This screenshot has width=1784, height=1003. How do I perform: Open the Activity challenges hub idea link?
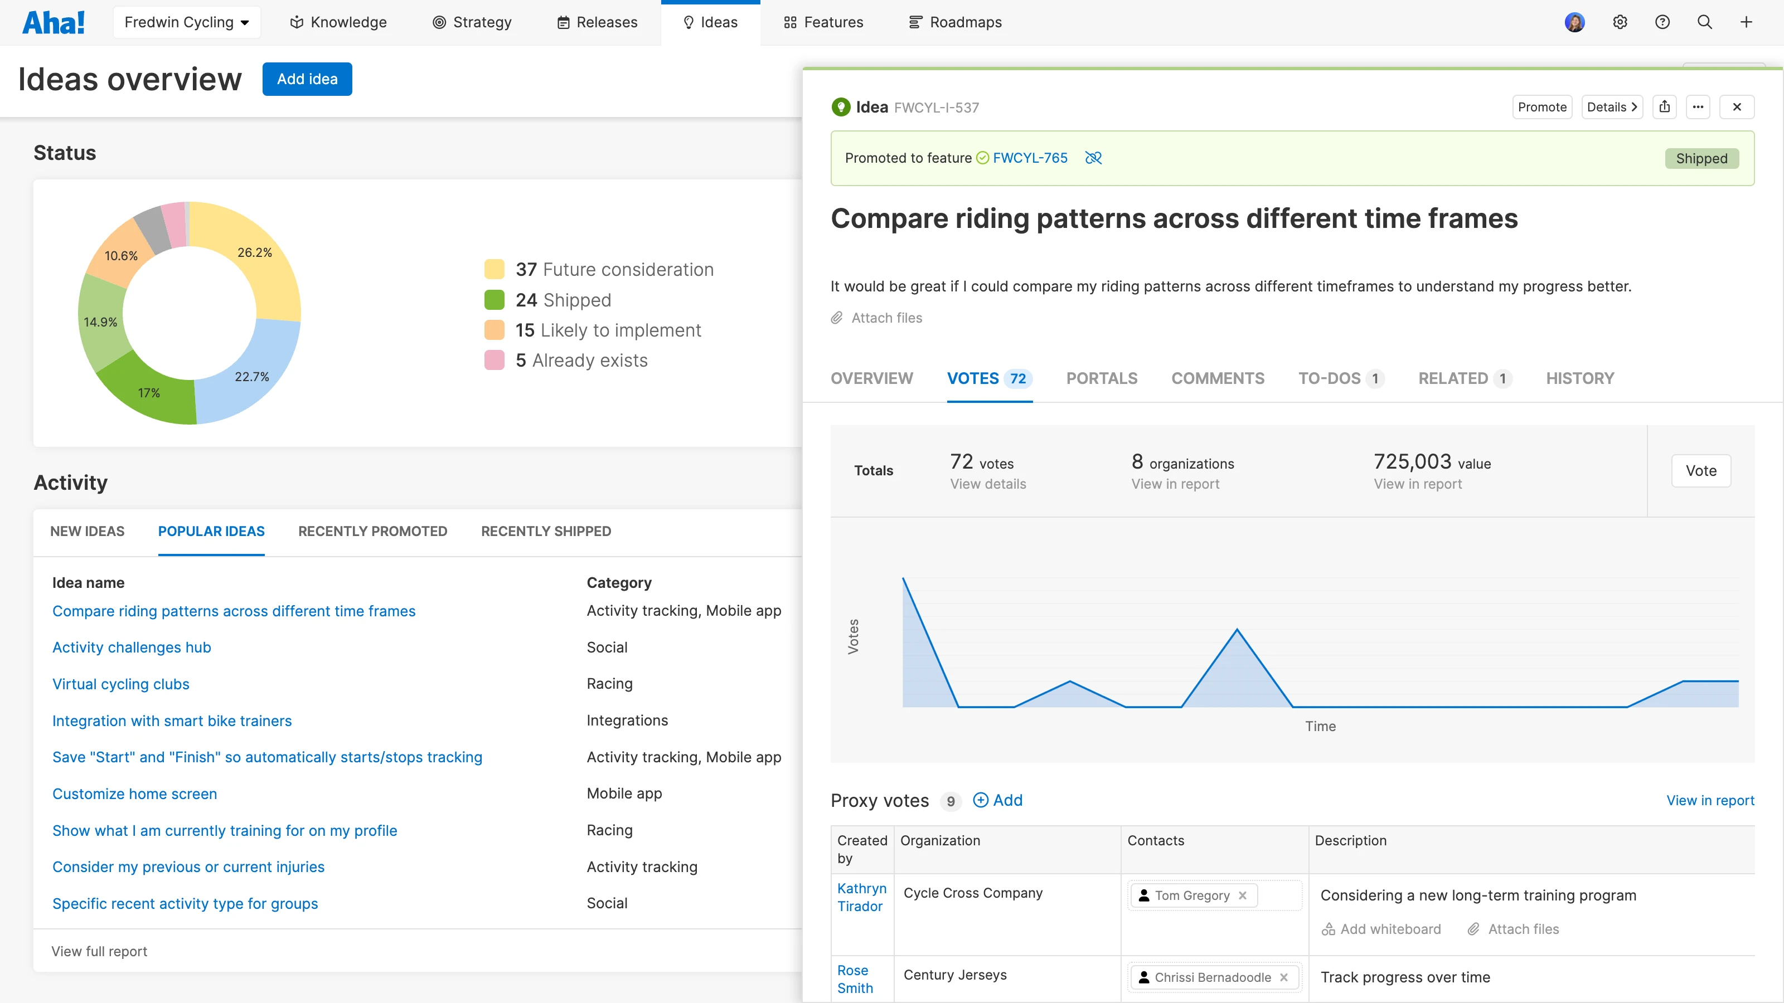click(x=132, y=647)
